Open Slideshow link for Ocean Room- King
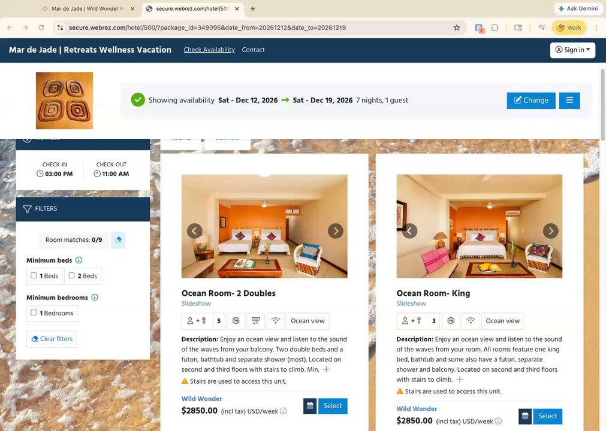The height and width of the screenshot is (431, 606). (411, 303)
